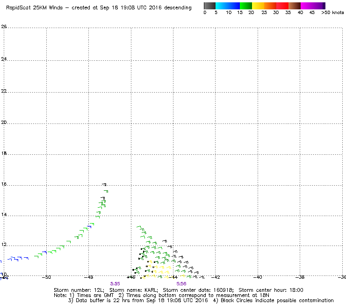
Task: Click the brown 35-40 knots color segment
Action: 295,6
